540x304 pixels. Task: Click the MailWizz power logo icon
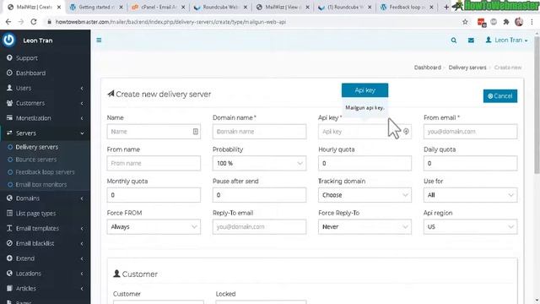click(x=9, y=40)
